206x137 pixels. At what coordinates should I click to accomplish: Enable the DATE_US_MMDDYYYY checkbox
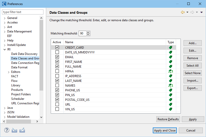coord(57,52)
